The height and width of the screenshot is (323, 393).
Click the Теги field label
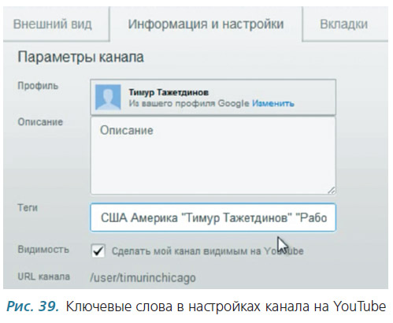(x=28, y=208)
